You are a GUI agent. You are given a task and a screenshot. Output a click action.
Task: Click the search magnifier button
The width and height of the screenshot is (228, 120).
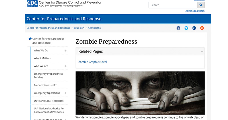[x=201, y=5]
